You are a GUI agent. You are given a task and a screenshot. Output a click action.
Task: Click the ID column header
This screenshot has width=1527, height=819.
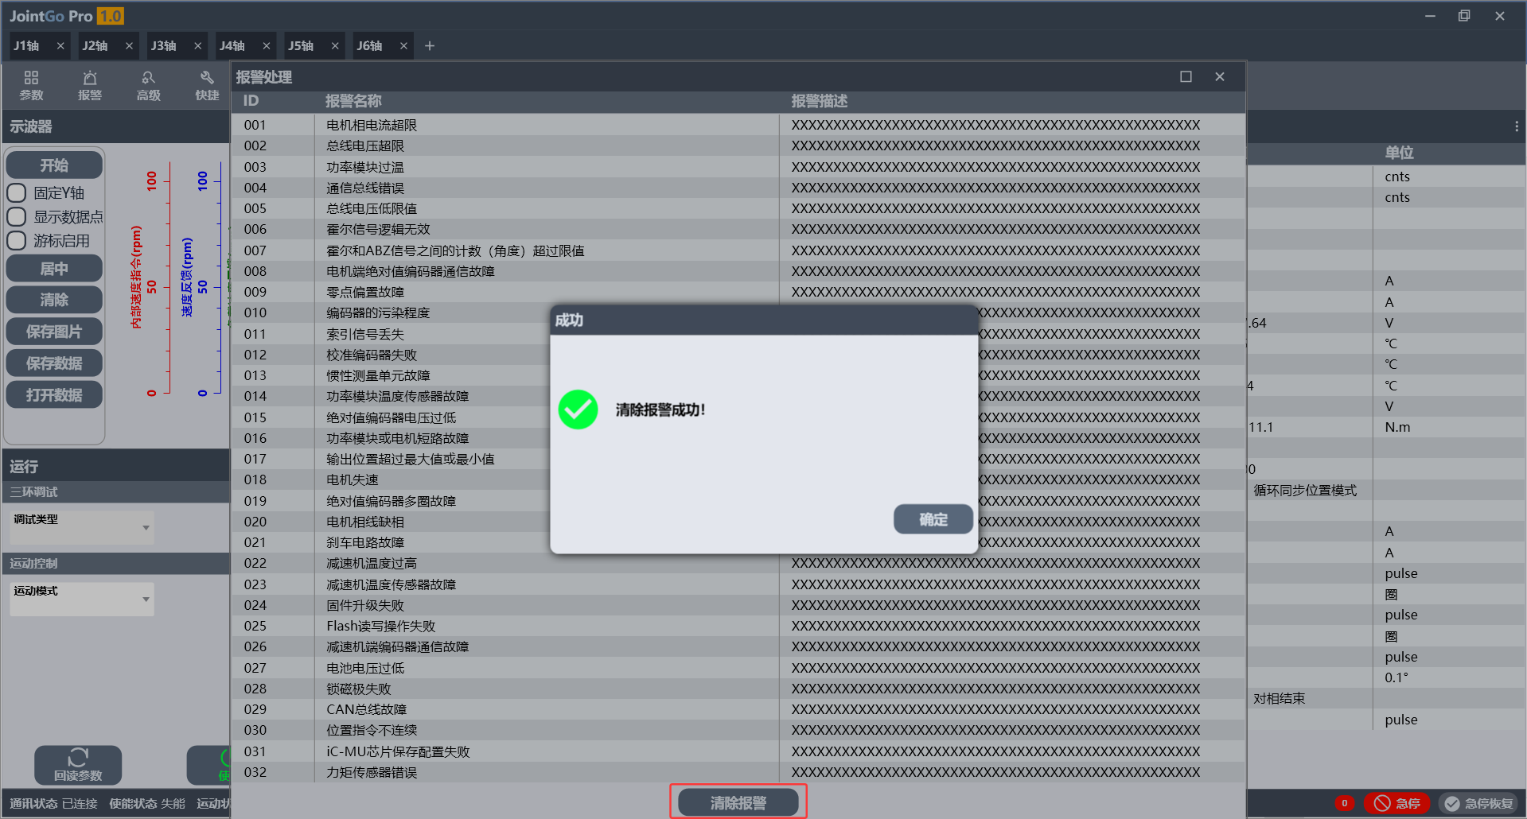(x=251, y=101)
